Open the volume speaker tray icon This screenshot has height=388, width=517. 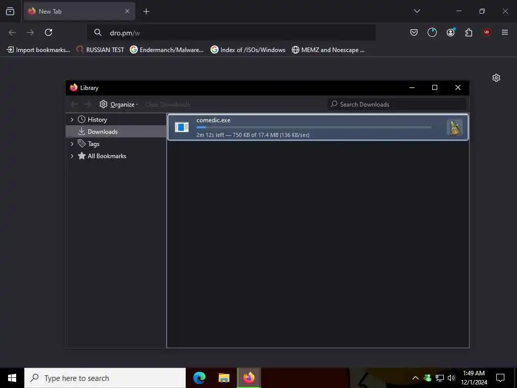coord(451,378)
